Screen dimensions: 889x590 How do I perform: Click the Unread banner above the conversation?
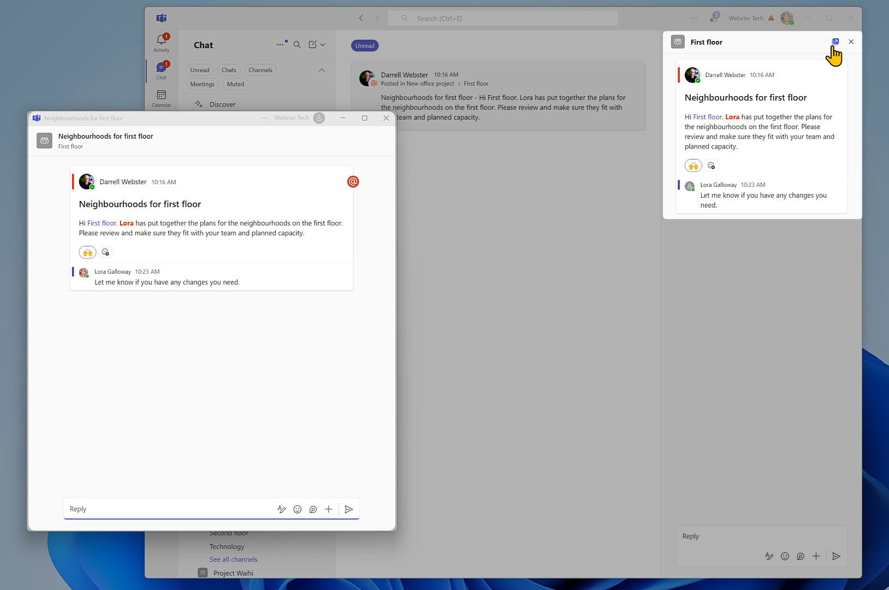click(364, 45)
